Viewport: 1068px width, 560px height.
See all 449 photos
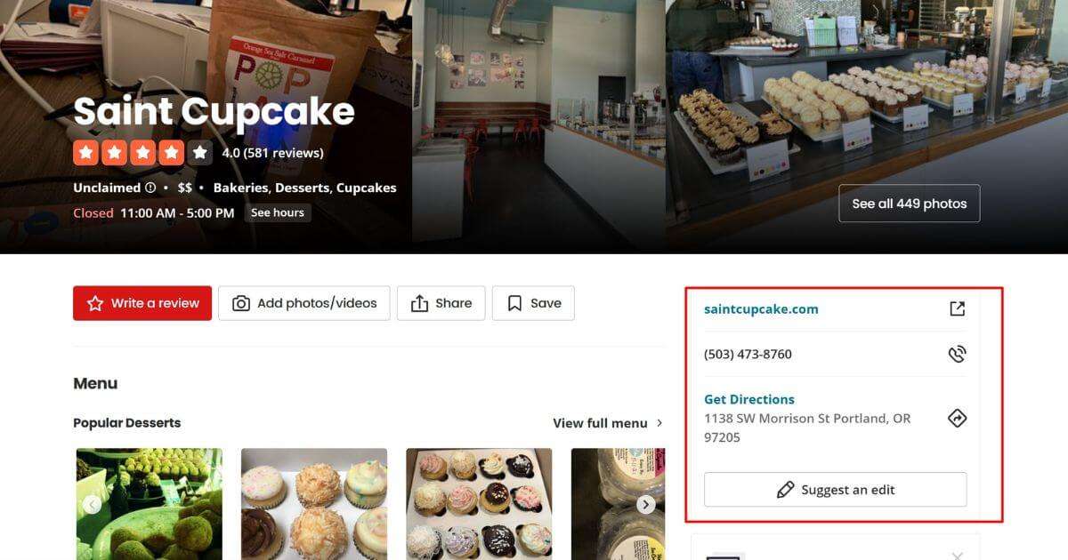coord(909,204)
